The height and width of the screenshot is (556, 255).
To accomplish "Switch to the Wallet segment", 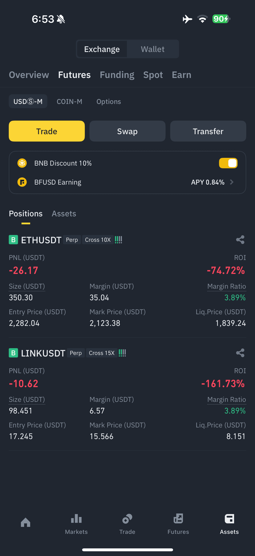I will (153, 49).
